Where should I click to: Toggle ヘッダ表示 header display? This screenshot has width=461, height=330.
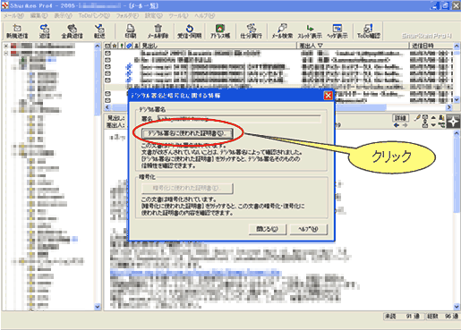pyautogui.click(x=337, y=31)
